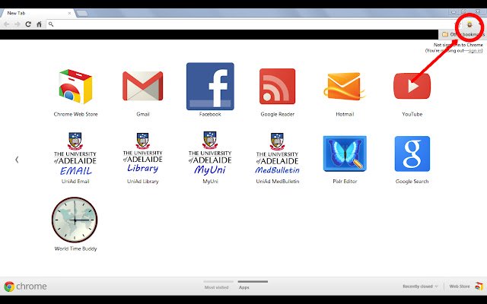Launch the Pixlr Editor butterfly icon
Image resolution: width=487 pixels, height=304 pixels.
point(345,154)
